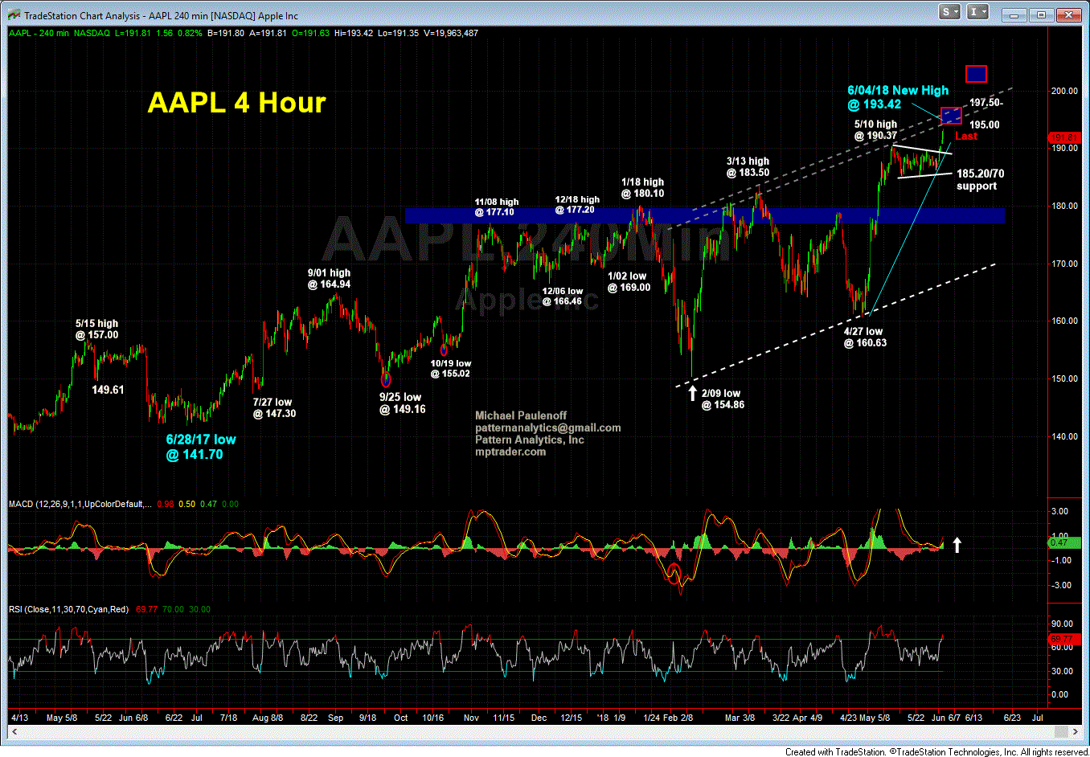Click the horizontal scrollbar thumb
Viewport: 1090px width, 757px height.
1062,731
